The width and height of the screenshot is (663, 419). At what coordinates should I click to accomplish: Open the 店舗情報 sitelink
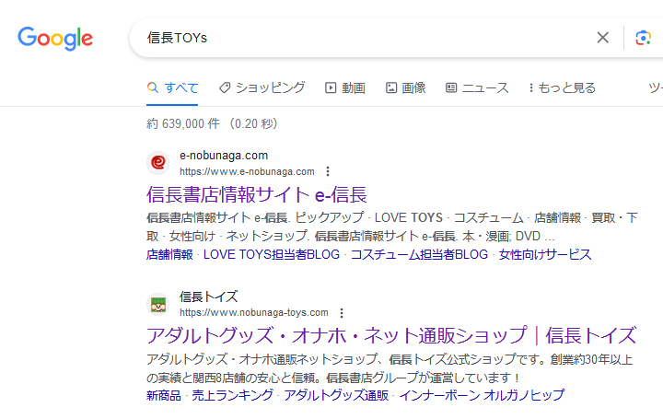pos(169,254)
